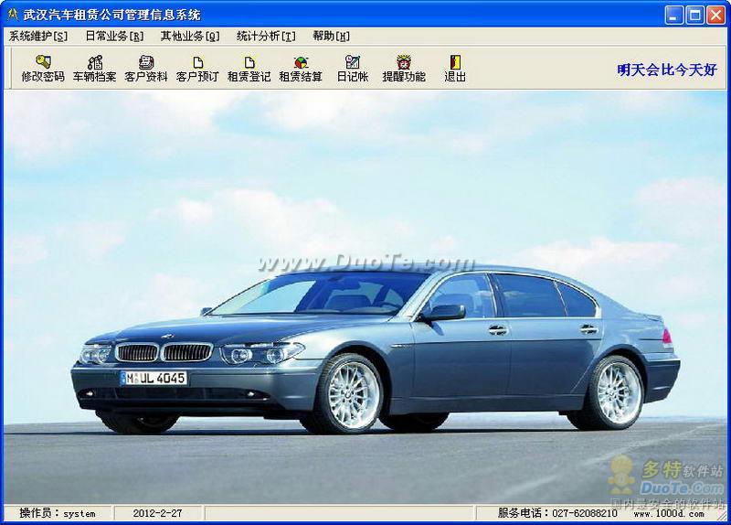This screenshot has height=525, width=731.
Task: Click the 提醒功能 alarm clock icon
Action: point(404,61)
